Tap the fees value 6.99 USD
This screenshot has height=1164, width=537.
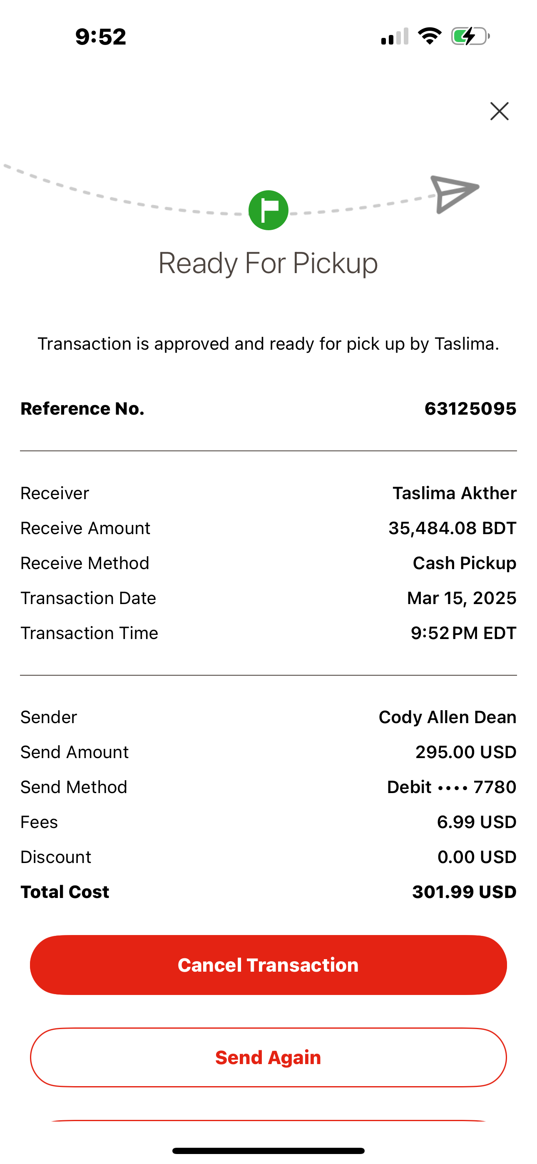click(476, 822)
